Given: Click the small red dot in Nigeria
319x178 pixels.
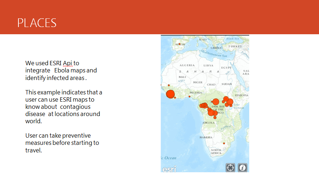Looking at the screenshot, I should (x=190, y=97).
